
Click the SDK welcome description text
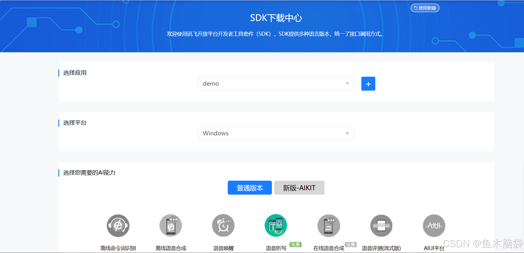(x=275, y=34)
